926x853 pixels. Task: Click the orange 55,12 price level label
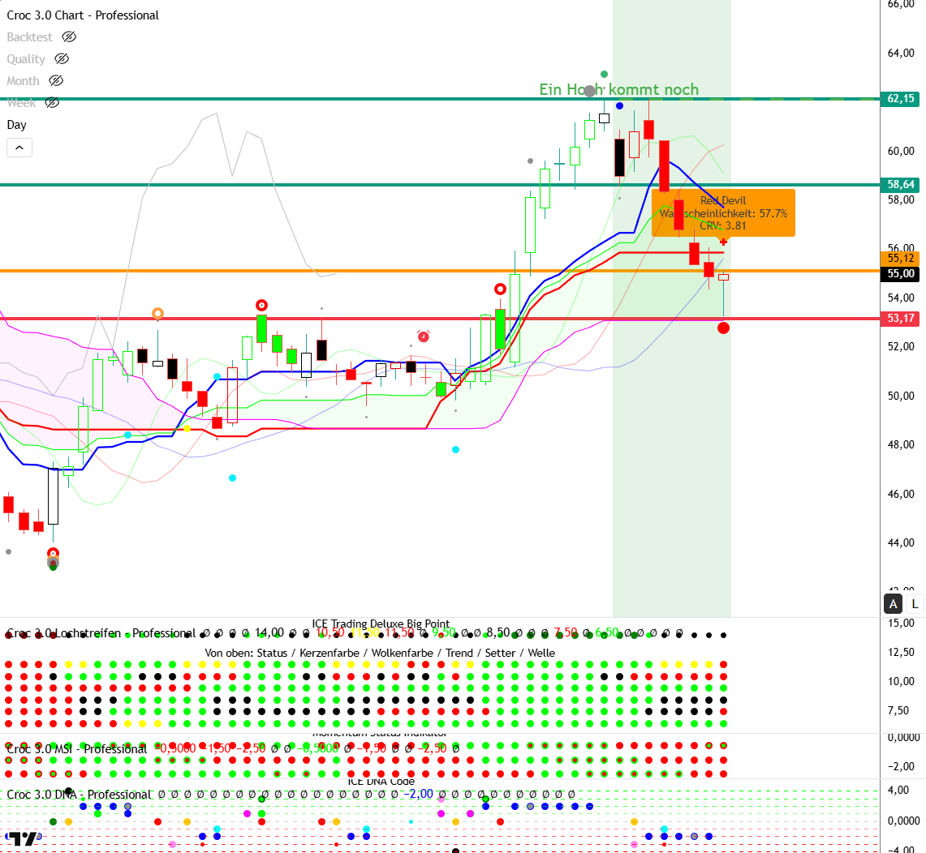click(901, 259)
